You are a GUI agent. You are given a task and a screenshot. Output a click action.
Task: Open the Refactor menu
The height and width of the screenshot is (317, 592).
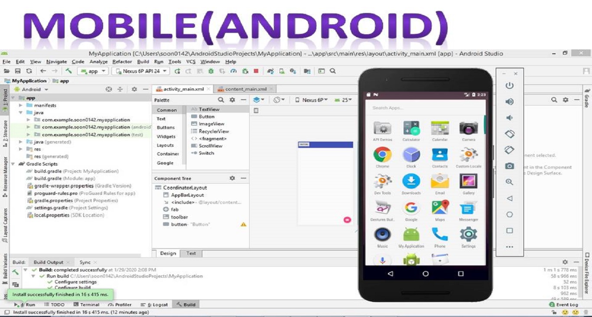[122, 62]
